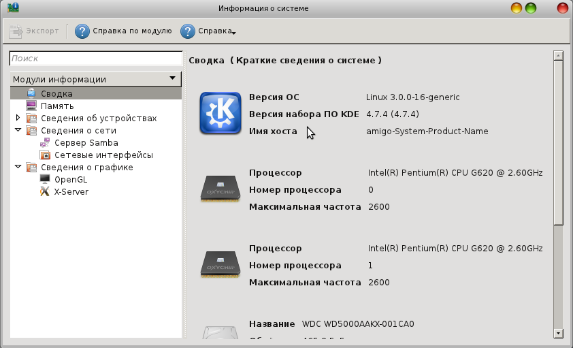The image size is (573, 348).
Task: Click the Экспорт toolbar button label
Action: pos(42,31)
